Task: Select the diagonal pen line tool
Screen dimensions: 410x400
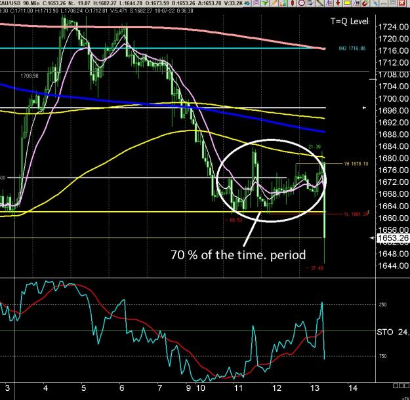Action: click(319, 3)
